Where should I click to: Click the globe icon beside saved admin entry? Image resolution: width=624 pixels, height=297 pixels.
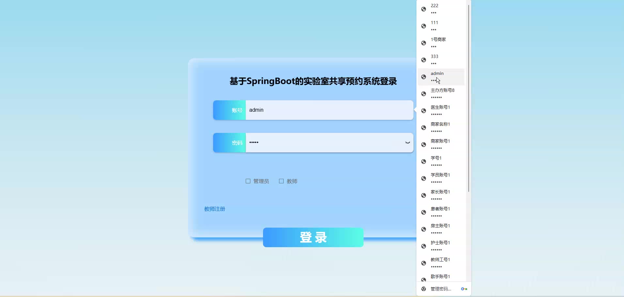(x=424, y=77)
